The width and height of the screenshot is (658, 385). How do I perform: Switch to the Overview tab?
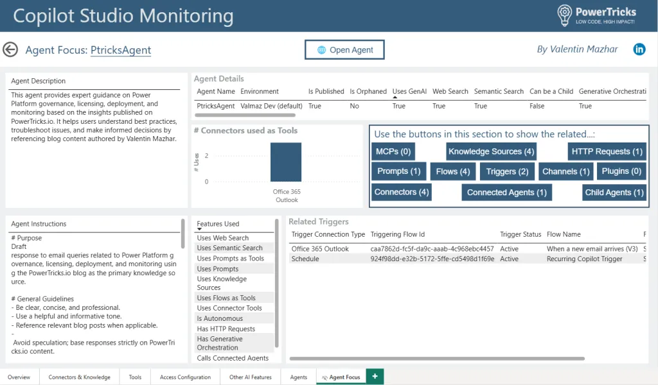click(x=19, y=377)
